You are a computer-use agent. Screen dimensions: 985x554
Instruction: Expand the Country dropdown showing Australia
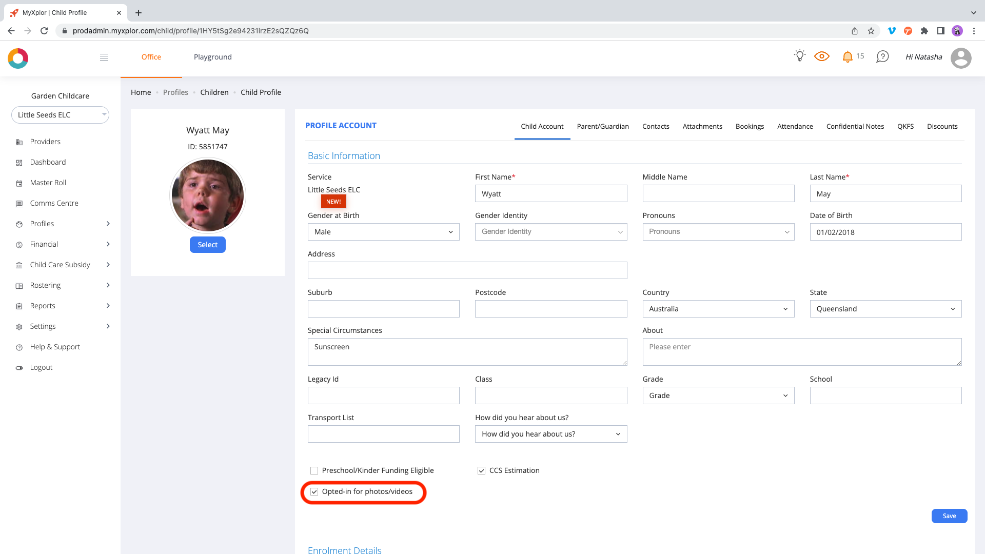click(718, 309)
